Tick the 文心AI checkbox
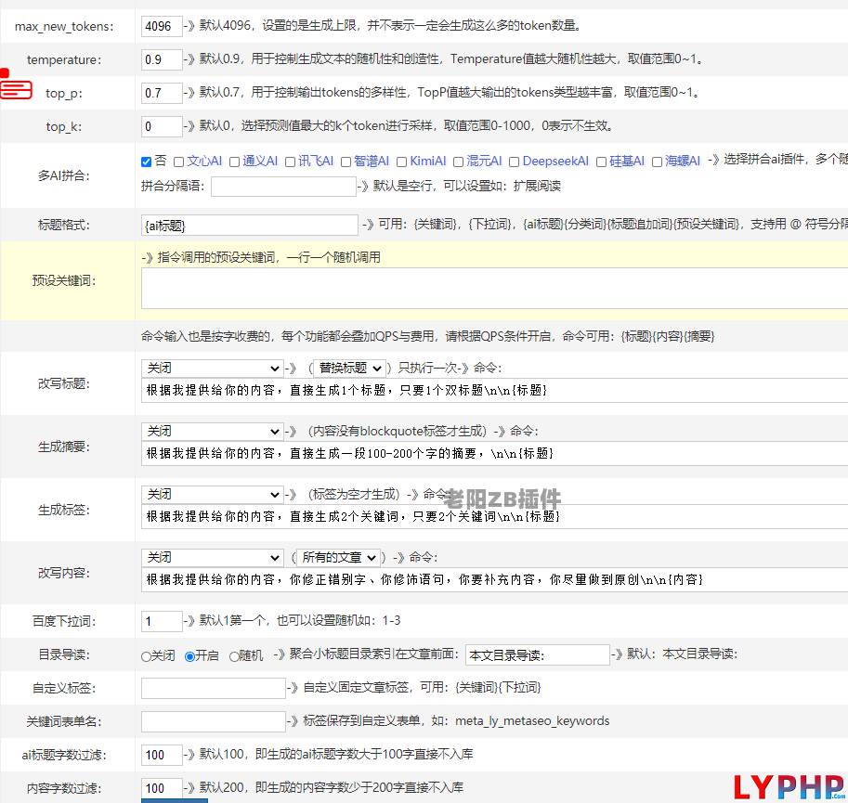 coord(178,162)
